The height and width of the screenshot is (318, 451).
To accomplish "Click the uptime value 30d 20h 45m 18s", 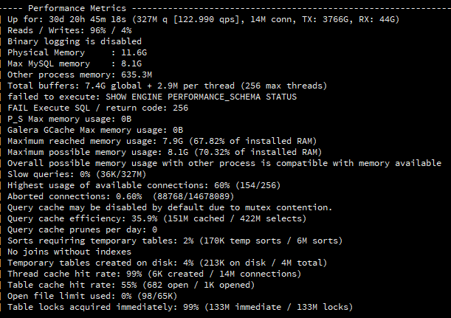I will (87, 19).
